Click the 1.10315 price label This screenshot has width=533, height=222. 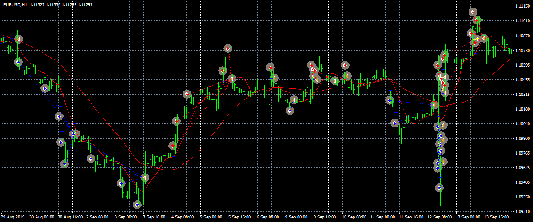[x=522, y=95]
